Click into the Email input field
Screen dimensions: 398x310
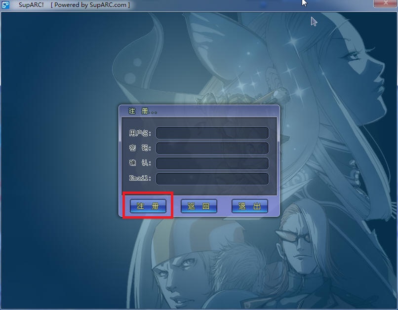[x=212, y=179]
